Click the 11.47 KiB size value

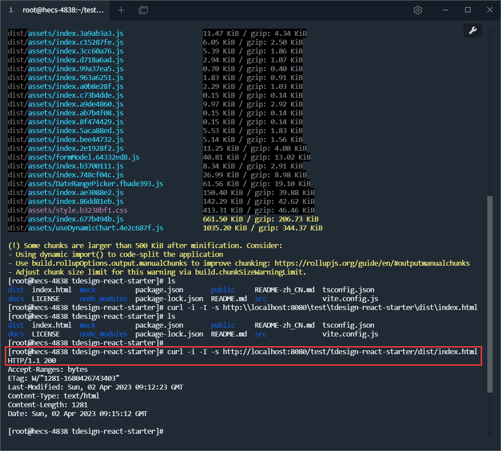pos(221,33)
